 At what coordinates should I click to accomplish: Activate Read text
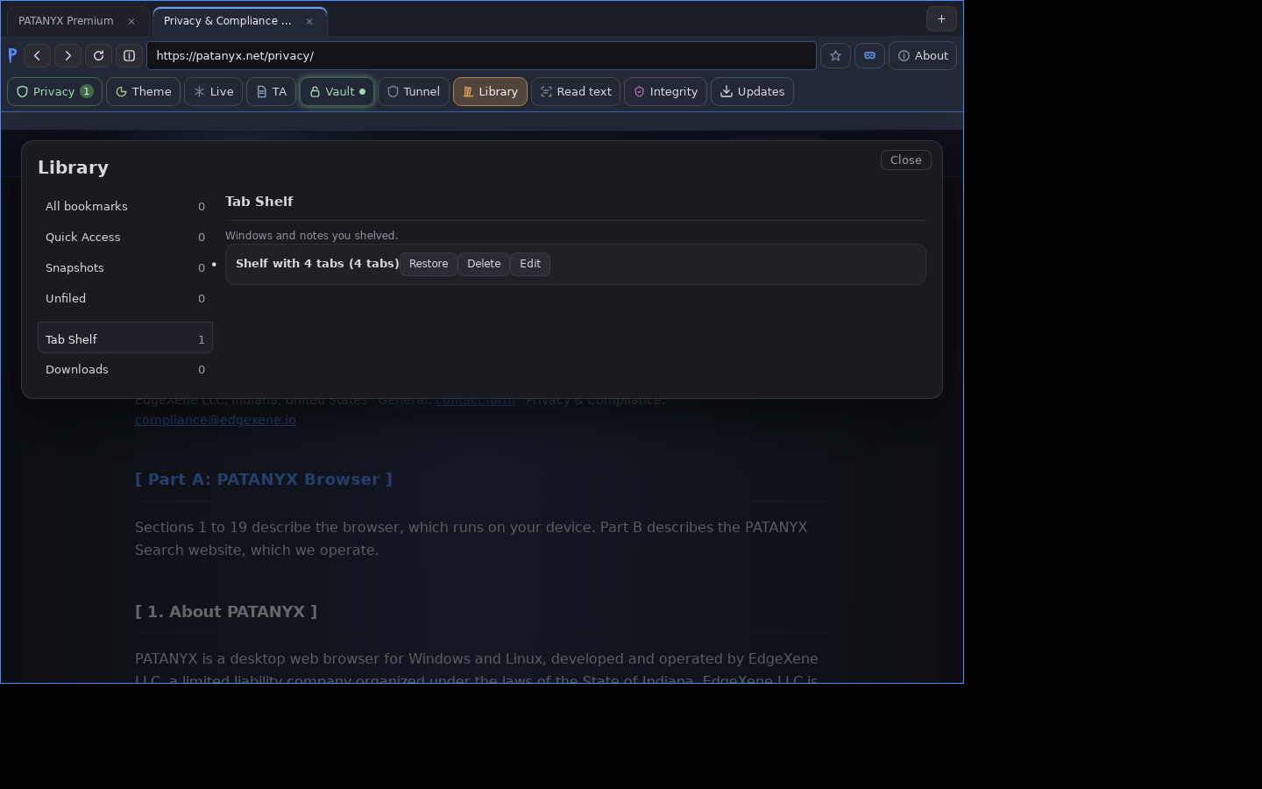(576, 91)
